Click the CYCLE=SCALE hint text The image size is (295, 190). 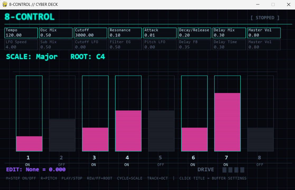(130, 178)
